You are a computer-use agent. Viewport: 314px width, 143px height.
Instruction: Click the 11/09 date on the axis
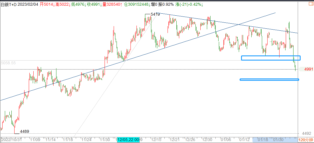[36, 139]
